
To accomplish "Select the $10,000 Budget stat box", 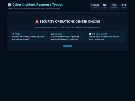I will (x=95, y=6).
